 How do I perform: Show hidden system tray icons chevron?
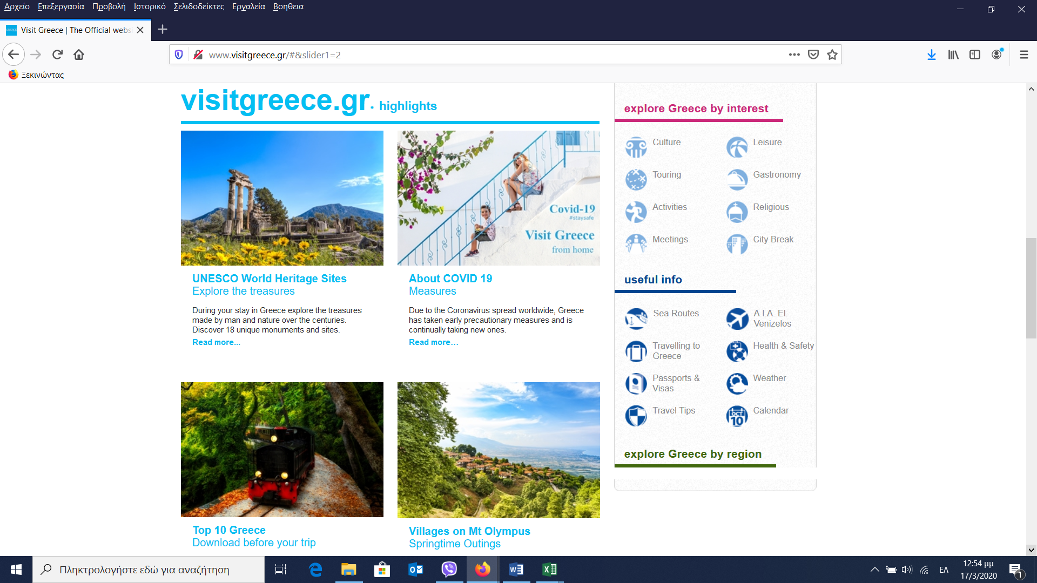click(874, 570)
